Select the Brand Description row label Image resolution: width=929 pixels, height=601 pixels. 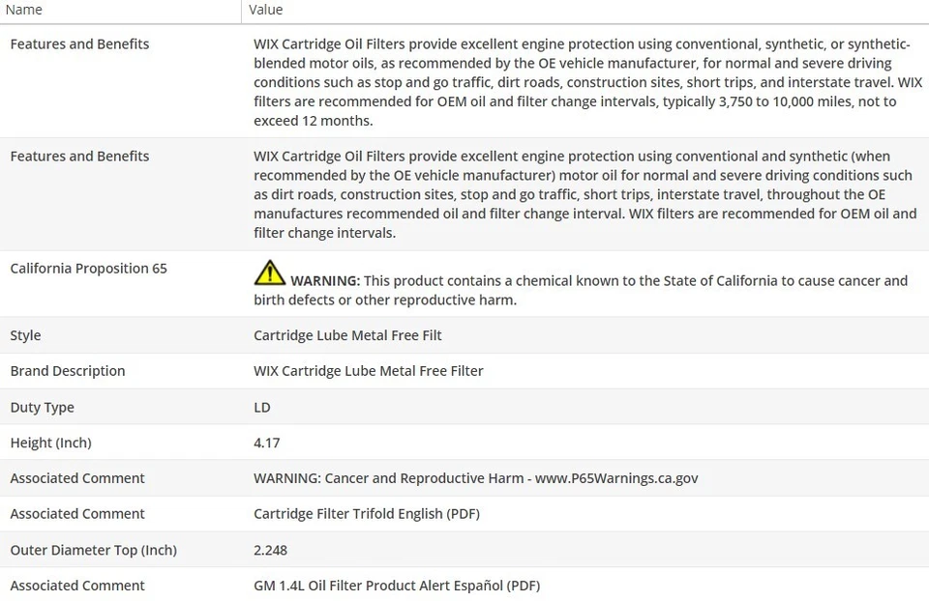pos(67,371)
